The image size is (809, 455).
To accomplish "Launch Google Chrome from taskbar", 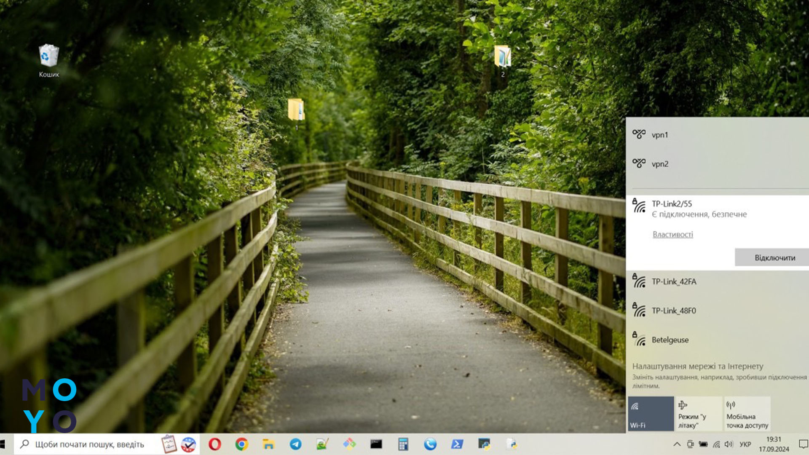I will [241, 444].
